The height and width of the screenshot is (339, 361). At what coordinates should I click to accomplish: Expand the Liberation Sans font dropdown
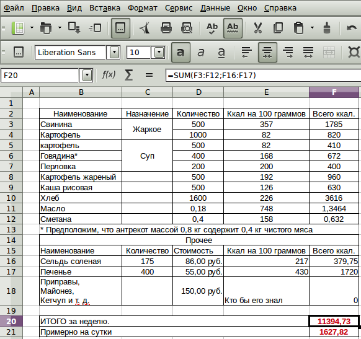[x=114, y=53]
